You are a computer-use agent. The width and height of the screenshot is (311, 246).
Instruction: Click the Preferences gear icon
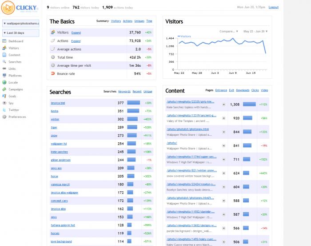click(4, 117)
